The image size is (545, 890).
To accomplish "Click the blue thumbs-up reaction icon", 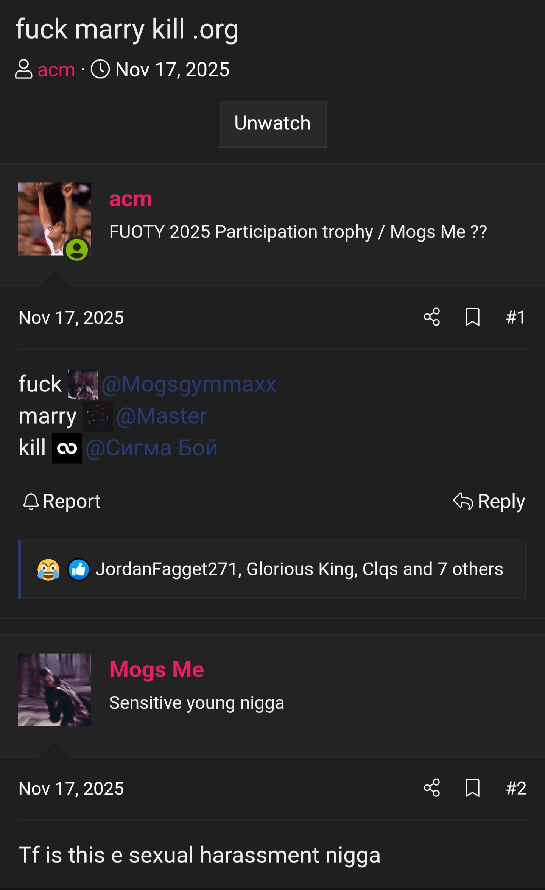I will [x=79, y=569].
